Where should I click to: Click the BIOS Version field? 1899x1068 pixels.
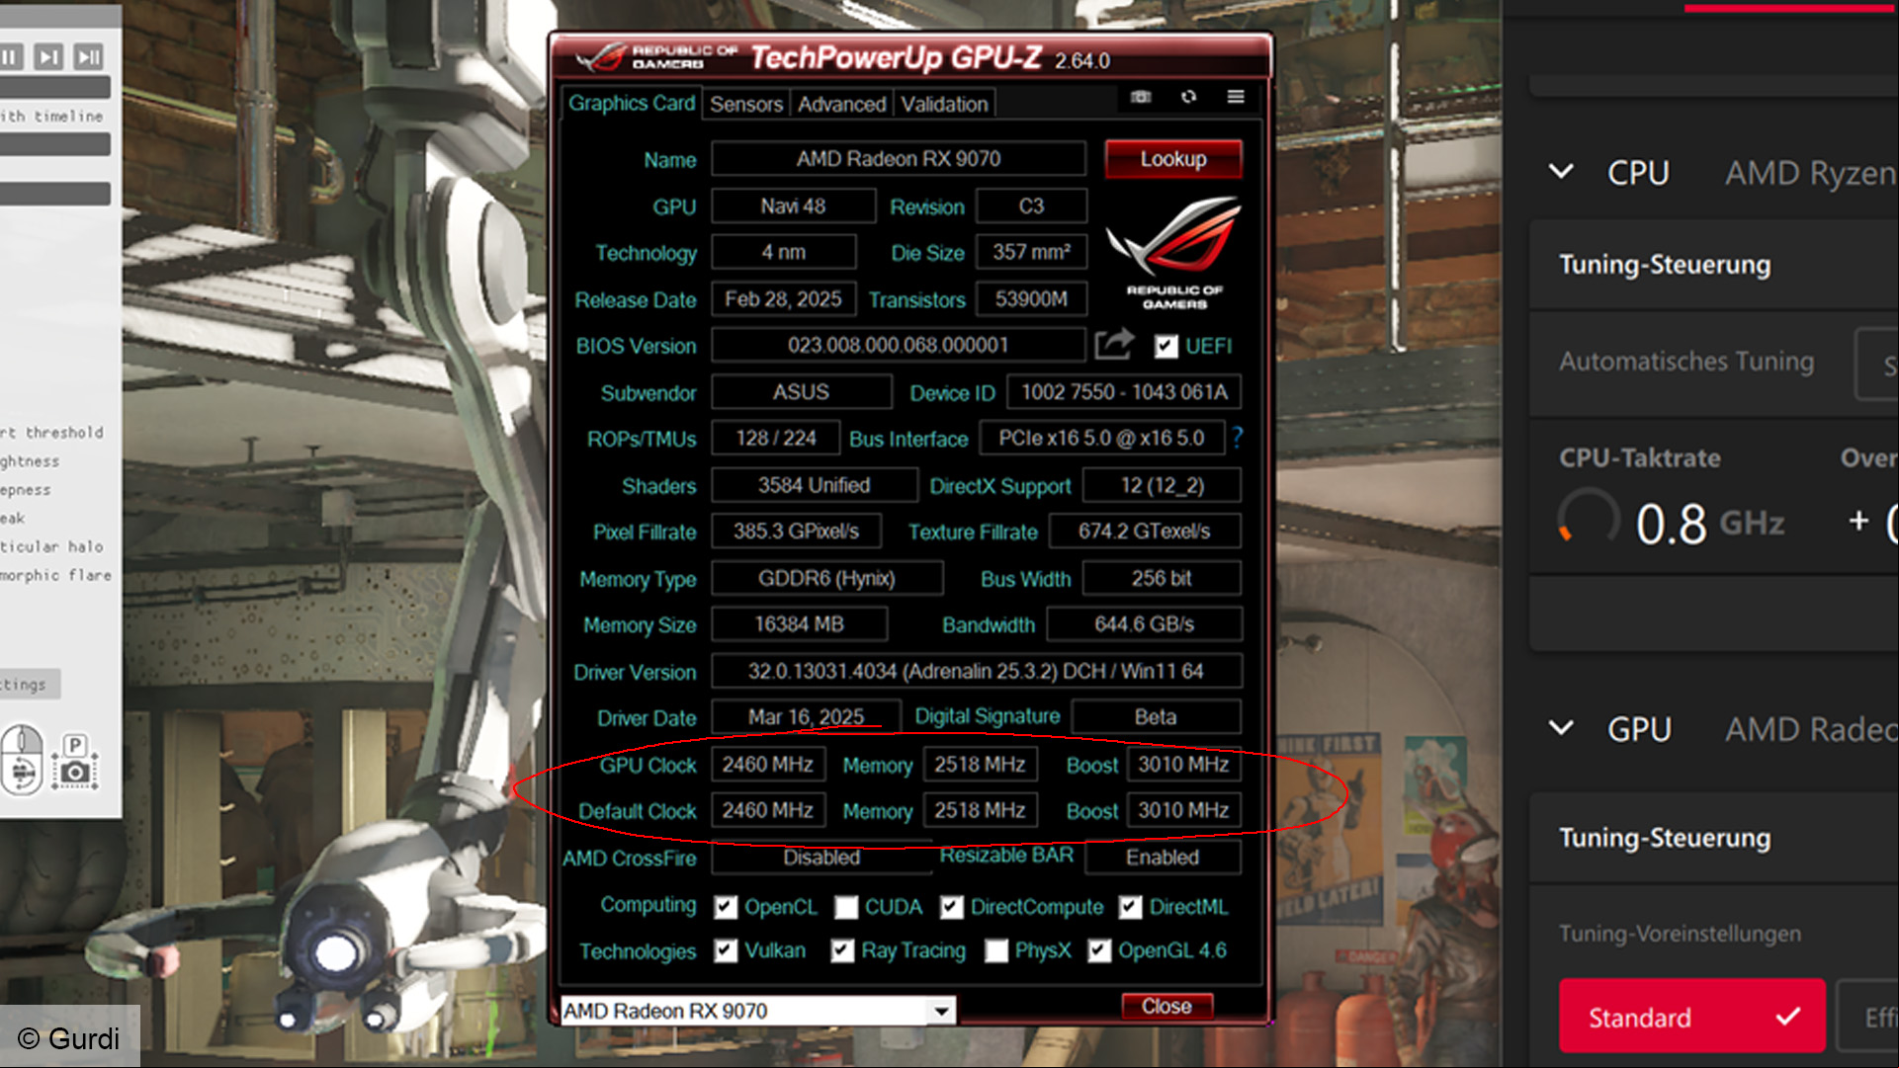click(x=899, y=345)
